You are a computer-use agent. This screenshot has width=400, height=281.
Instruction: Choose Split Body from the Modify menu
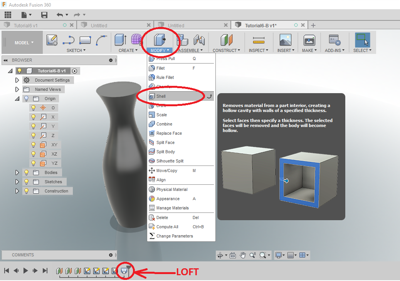(x=180, y=152)
